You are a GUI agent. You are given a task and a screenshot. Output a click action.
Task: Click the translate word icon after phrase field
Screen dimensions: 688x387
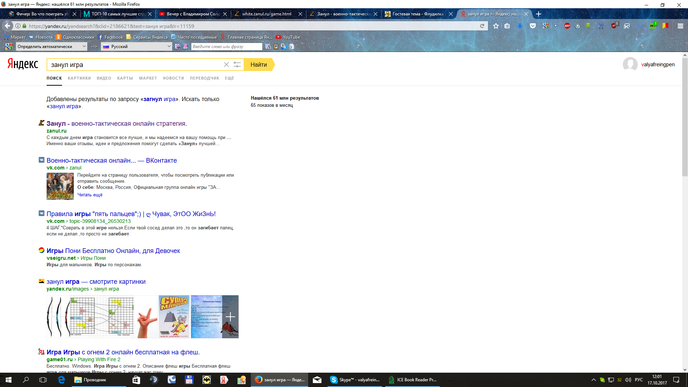[x=268, y=47]
